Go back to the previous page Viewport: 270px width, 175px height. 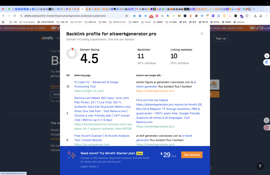pyautogui.click(x=3, y=16)
